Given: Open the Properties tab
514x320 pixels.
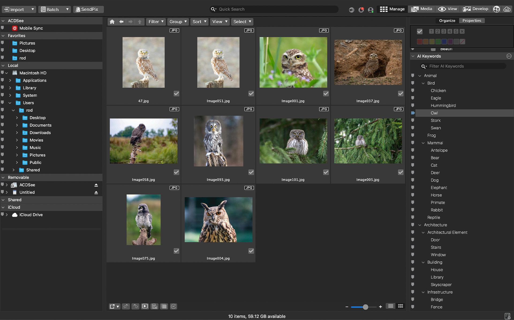Looking at the screenshot, I should pos(471,21).
